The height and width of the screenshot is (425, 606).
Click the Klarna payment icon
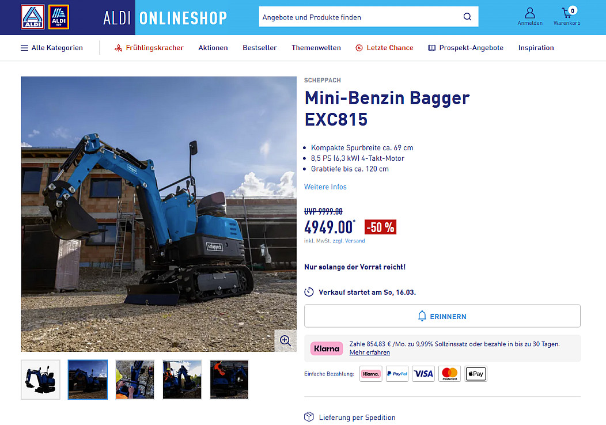pyautogui.click(x=370, y=374)
